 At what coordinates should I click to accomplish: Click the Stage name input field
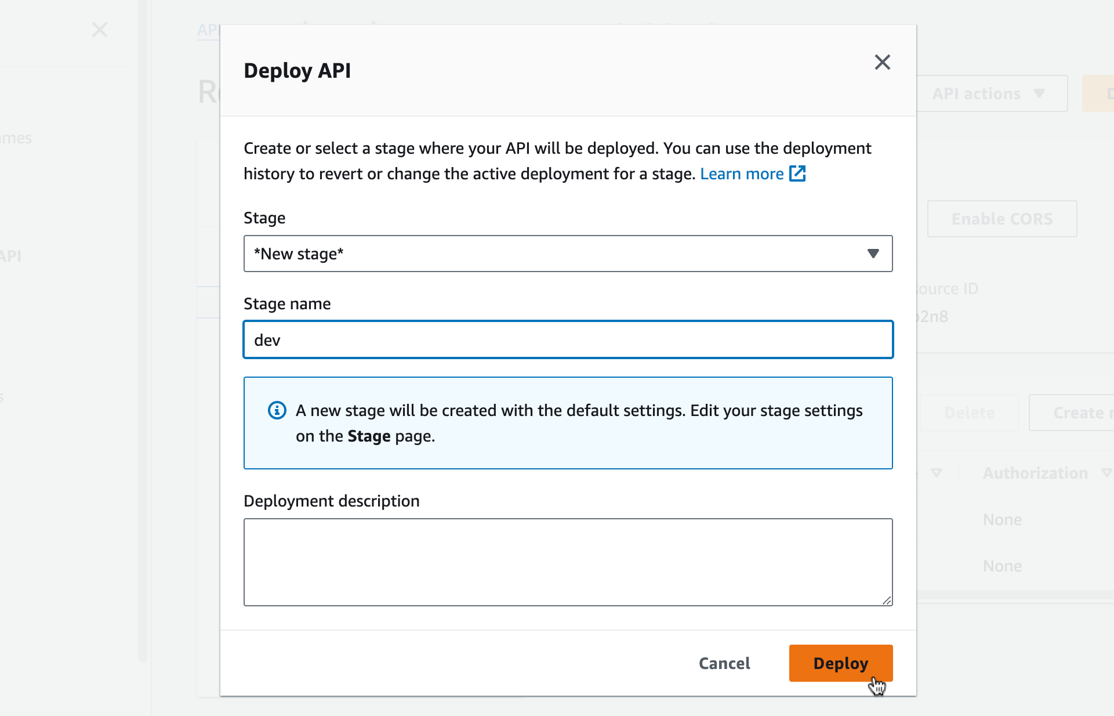pyautogui.click(x=568, y=339)
